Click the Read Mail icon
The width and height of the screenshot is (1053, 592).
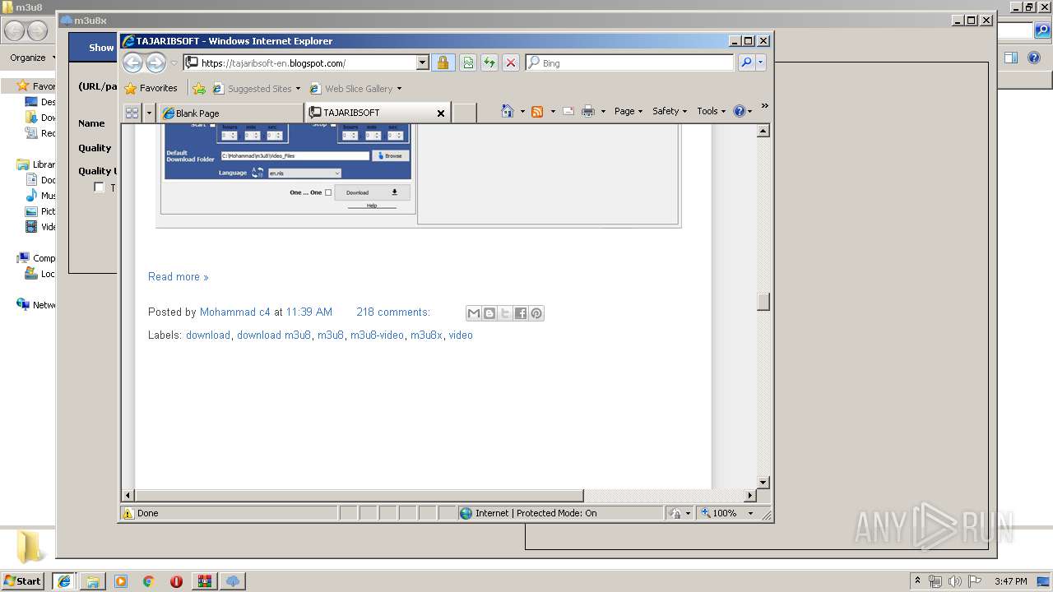click(x=568, y=111)
